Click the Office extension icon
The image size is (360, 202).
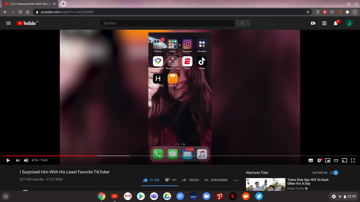340,12
